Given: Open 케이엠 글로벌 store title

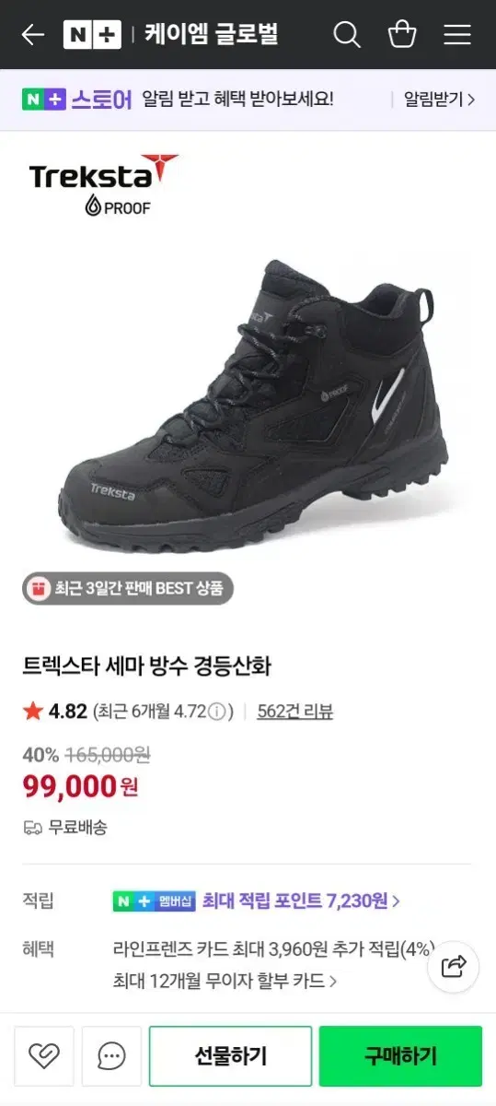Looking at the screenshot, I should 211,35.
